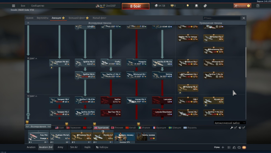Click the light bulb icon in top bar
Viewport: 271px width, 153px height.
click(188, 6)
